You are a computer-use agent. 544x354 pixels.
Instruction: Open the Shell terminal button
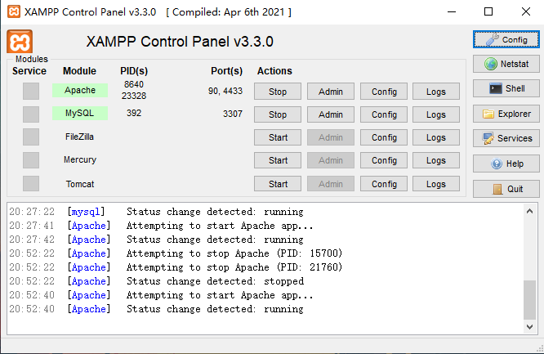pyautogui.click(x=506, y=88)
